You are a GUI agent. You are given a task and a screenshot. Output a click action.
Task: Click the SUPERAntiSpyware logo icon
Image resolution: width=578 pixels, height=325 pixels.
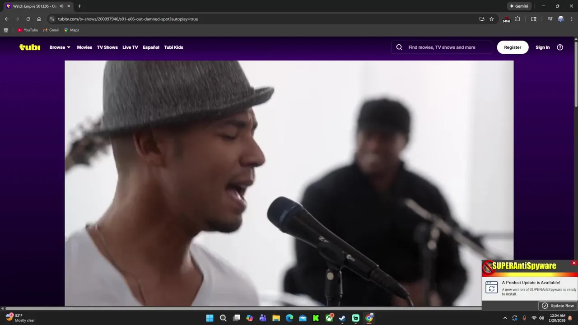pos(488,267)
